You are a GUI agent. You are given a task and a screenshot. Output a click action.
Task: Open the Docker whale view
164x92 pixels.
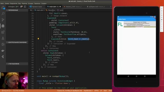[3, 51]
